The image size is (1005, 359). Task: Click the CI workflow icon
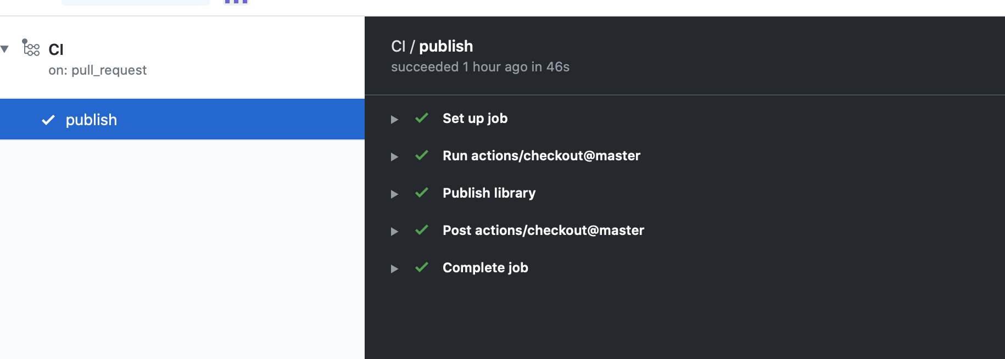(31, 48)
